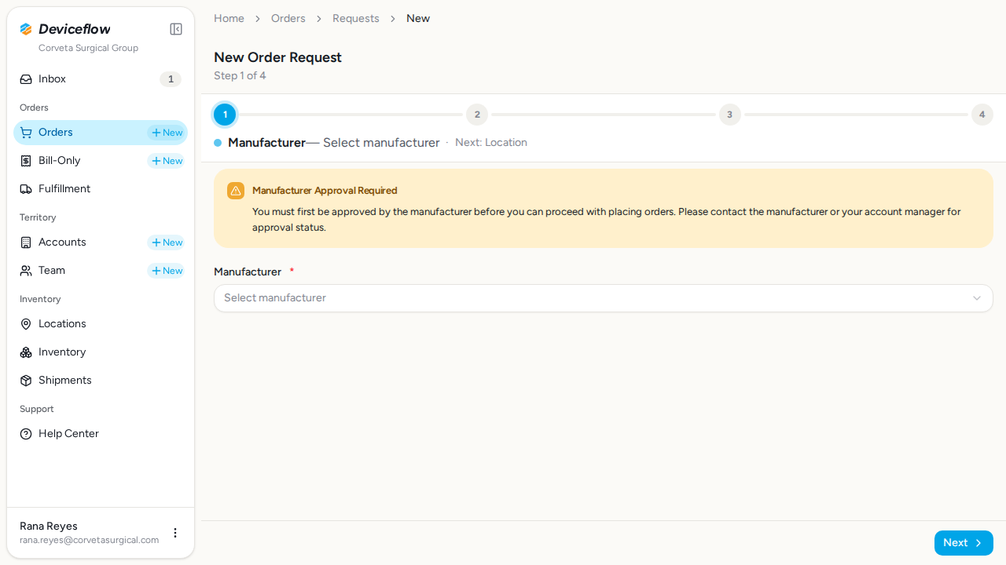
Task: Click the Accounts building icon
Action: tap(26, 242)
